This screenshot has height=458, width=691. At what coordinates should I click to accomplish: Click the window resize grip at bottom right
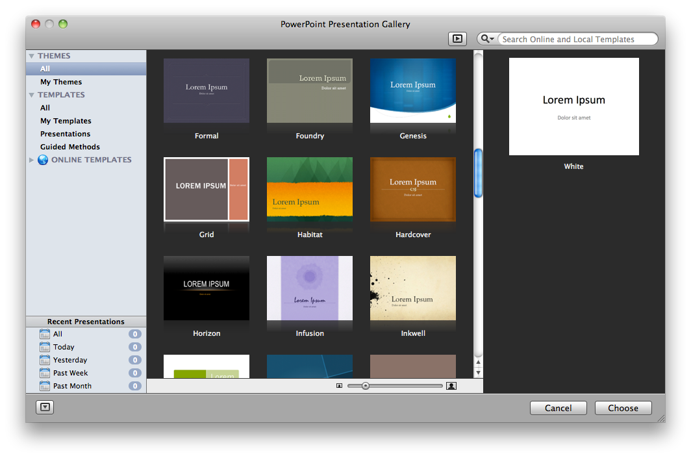(x=660, y=418)
